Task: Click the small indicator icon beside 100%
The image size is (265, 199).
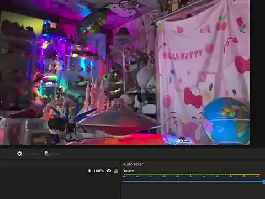Action: (89, 171)
